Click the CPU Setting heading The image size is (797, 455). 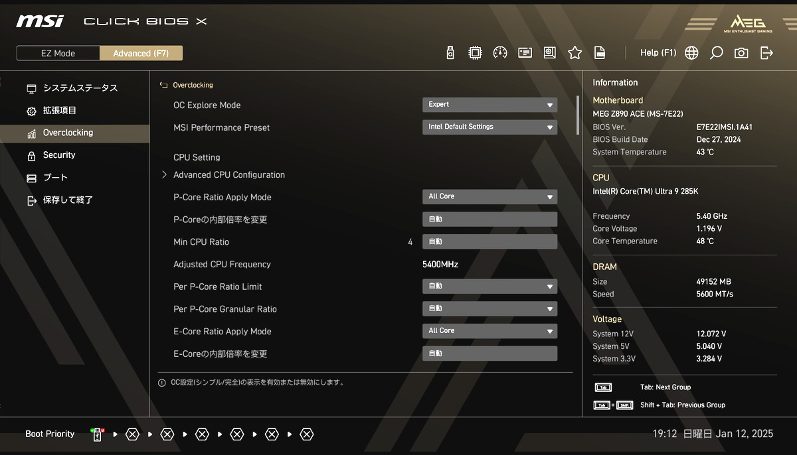click(197, 158)
